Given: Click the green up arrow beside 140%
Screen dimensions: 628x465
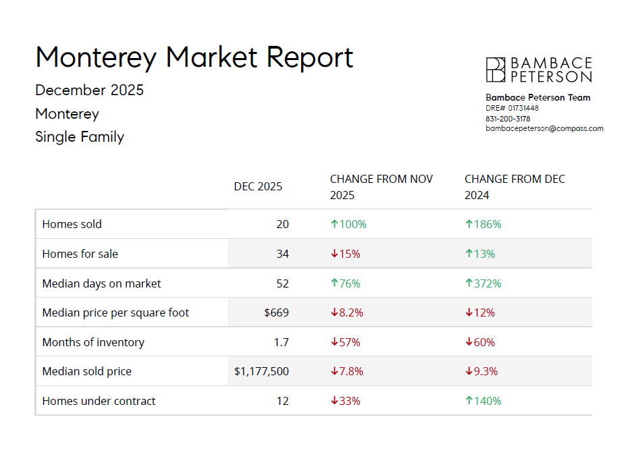Looking at the screenshot, I should click(469, 402).
